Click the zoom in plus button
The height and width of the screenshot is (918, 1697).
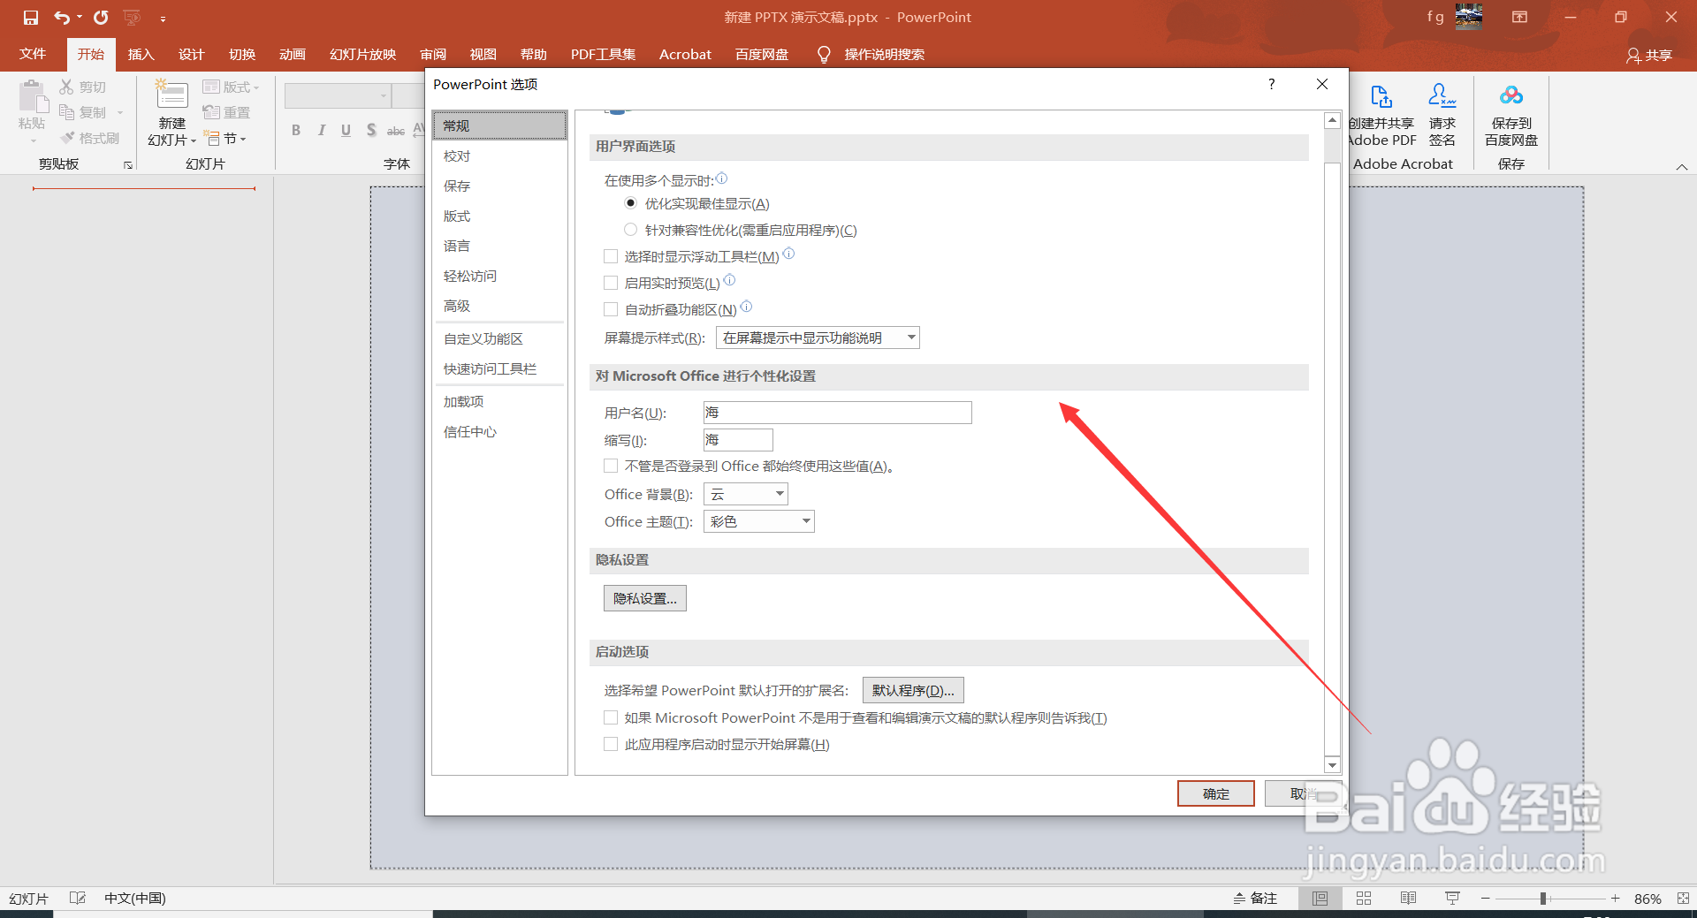coord(1616,898)
